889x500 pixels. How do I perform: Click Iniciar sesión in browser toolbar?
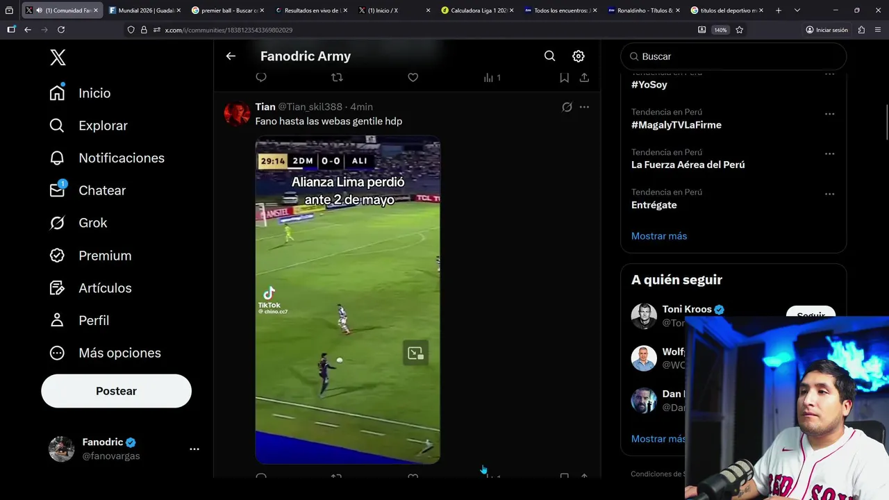826,30
